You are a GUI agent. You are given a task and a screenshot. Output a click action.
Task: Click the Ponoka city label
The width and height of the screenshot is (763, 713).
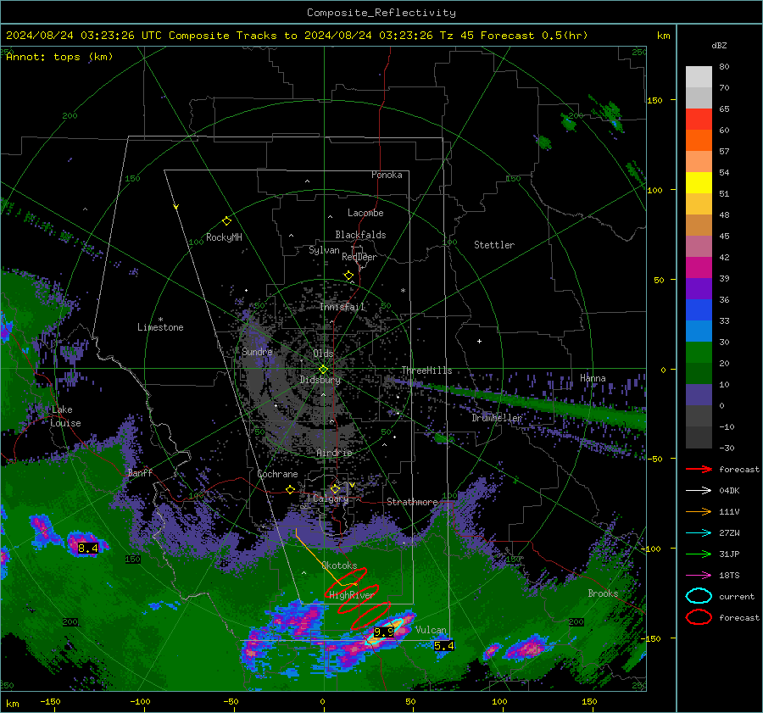[387, 175]
